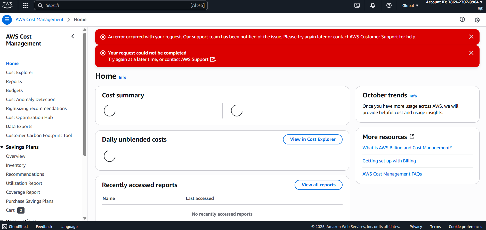Select Home in the sidebar

[12, 63]
